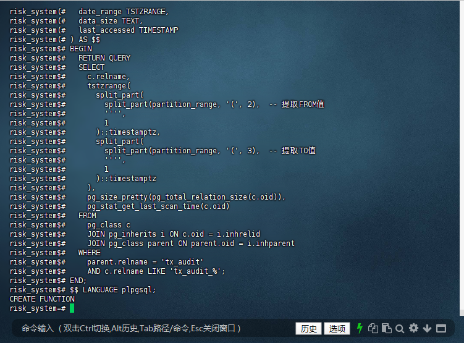Click 'JOIN pg_class parent ON parent.oid = i.inhparent'
464x343 pixels.
(x=191, y=243)
